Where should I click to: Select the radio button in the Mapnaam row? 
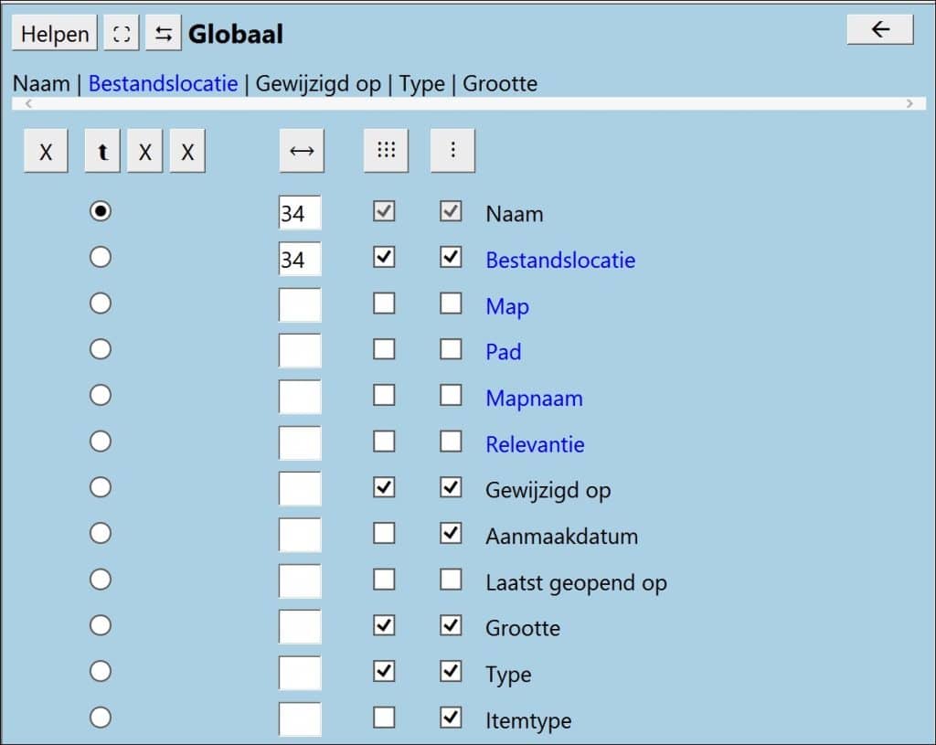pyautogui.click(x=101, y=395)
